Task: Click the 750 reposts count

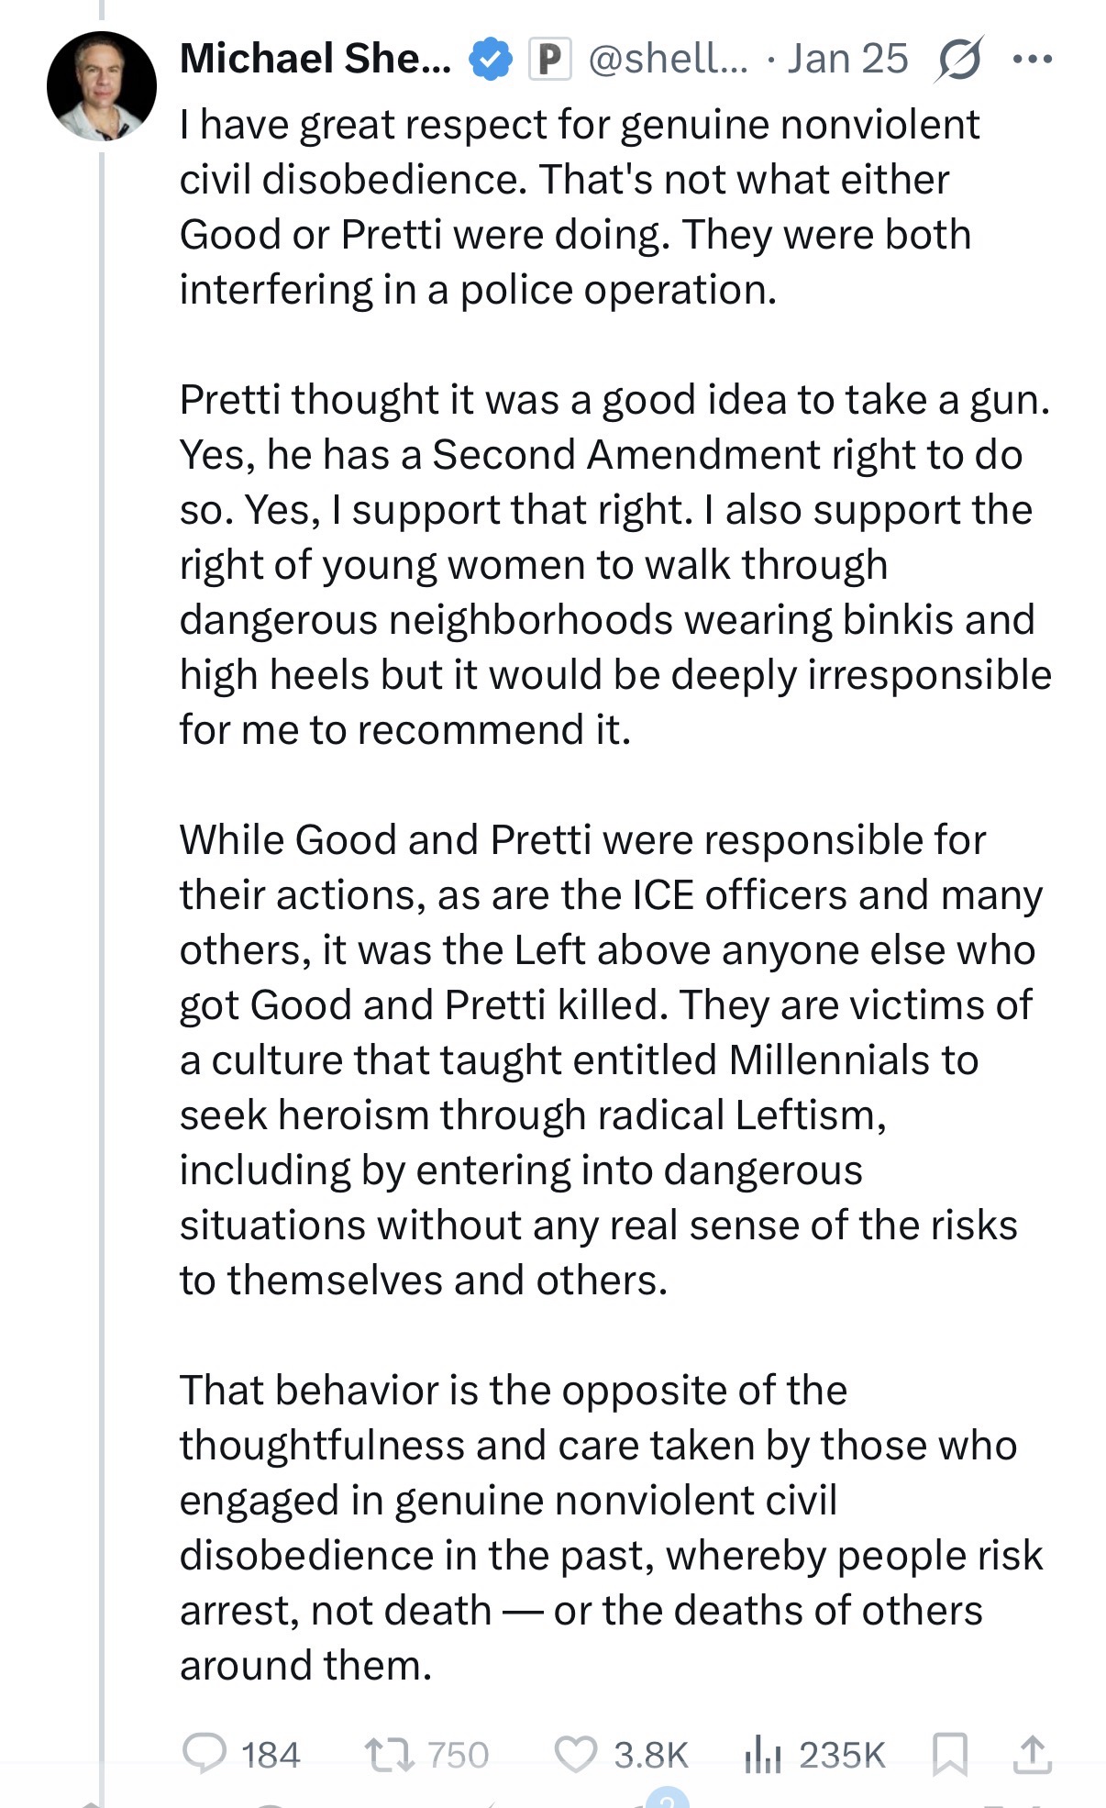Action: 458,1755
